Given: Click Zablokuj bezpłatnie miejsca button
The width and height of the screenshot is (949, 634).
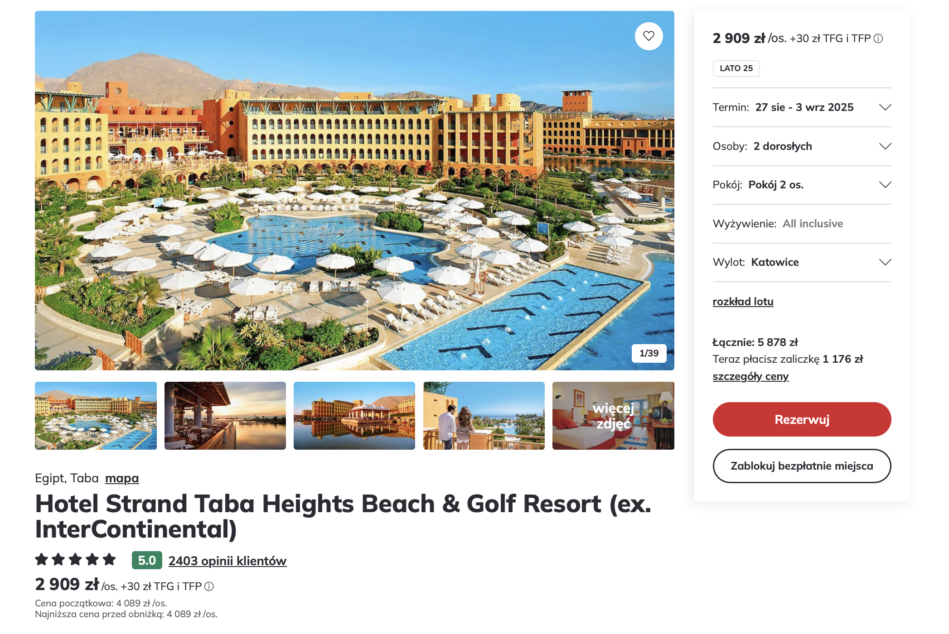Looking at the screenshot, I should click(802, 466).
